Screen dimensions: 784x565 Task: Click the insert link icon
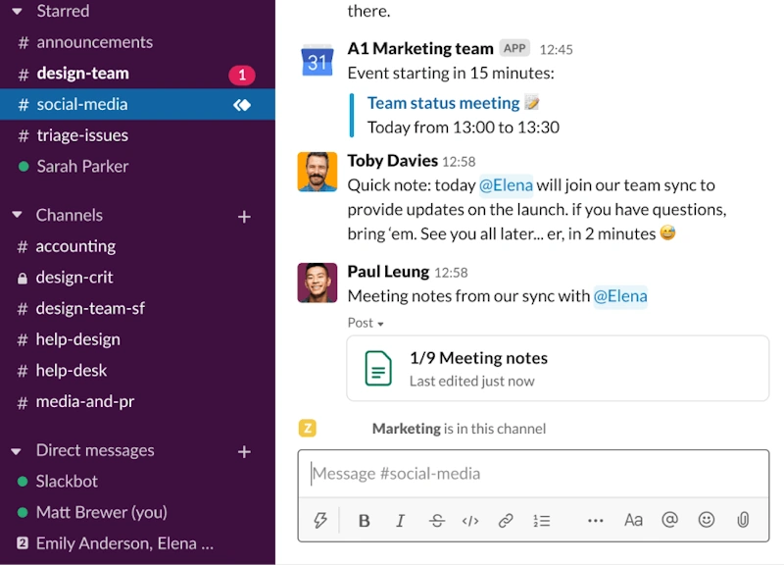coord(506,521)
